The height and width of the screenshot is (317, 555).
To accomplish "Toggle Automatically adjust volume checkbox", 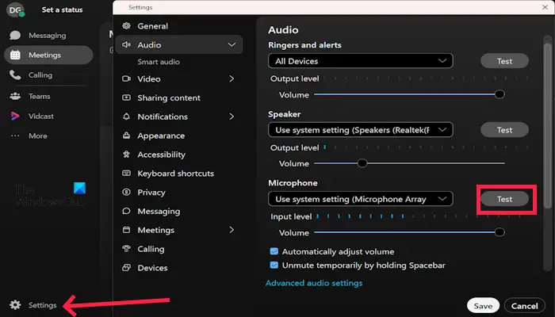I will coord(274,251).
